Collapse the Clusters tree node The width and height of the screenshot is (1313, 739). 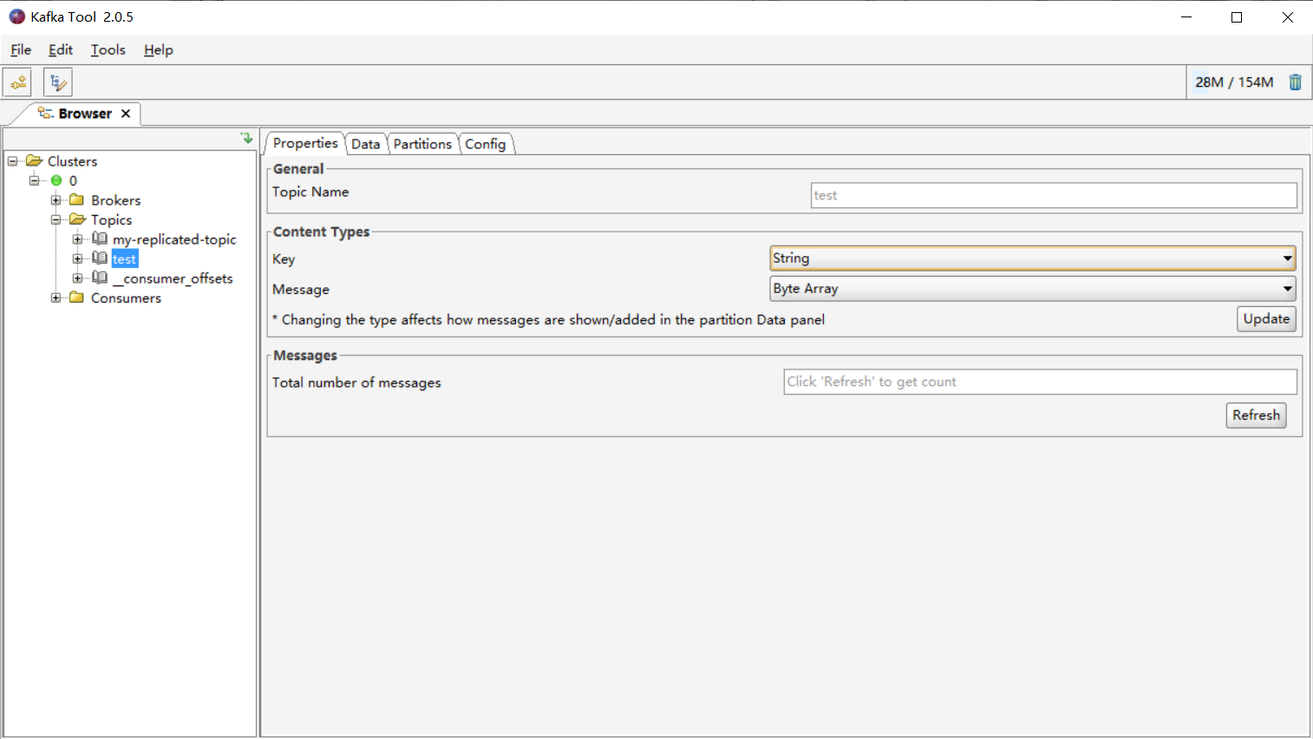(x=12, y=160)
